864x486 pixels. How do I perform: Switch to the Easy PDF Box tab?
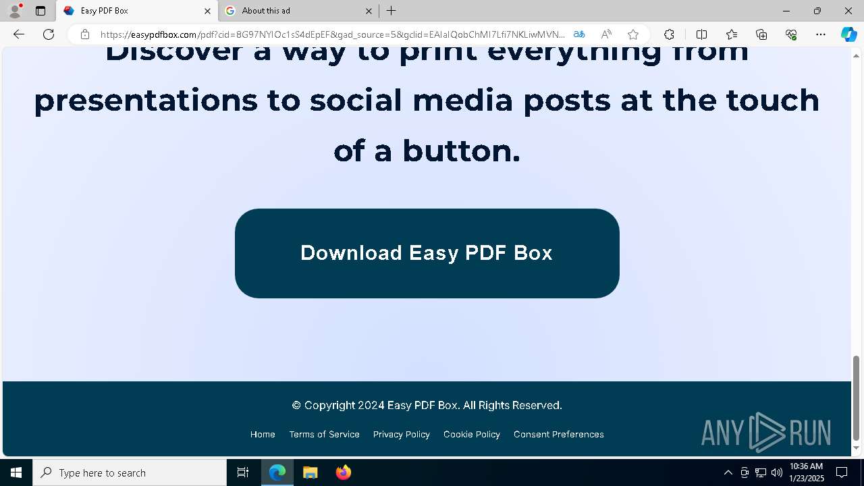(x=137, y=11)
